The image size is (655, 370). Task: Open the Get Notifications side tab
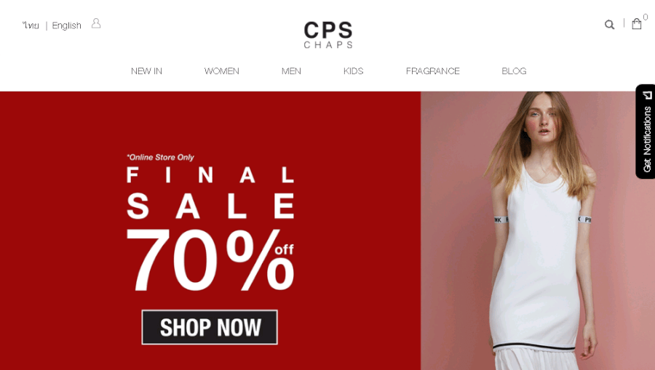[x=646, y=132]
